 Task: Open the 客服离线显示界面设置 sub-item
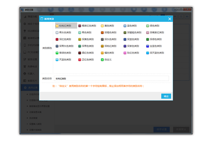pos(39,106)
